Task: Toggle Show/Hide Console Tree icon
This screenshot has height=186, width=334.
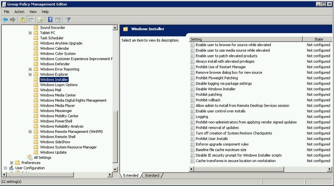Action: coord(31,20)
